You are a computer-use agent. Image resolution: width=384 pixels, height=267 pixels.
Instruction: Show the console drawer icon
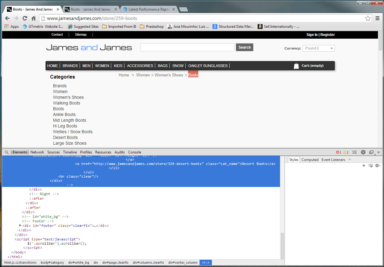point(354,152)
